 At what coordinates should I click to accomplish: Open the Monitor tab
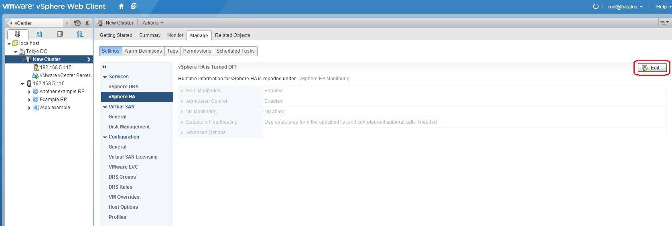[175, 35]
